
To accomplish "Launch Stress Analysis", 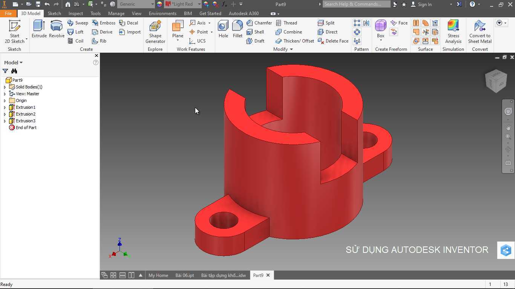I will (453, 32).
